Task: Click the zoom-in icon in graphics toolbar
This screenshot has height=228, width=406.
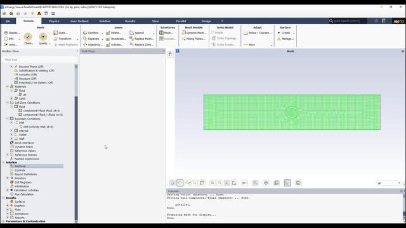Action: pos(213,183)
